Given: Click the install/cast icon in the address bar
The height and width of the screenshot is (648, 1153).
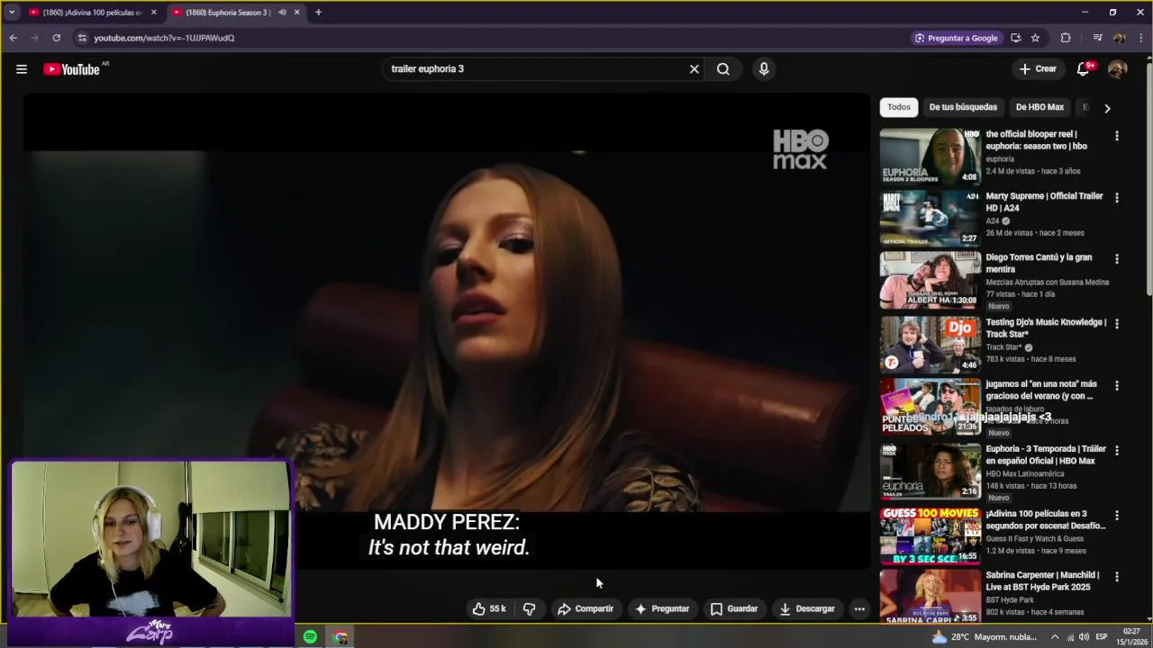Looking at the screenshot, I should (1015, 38).
